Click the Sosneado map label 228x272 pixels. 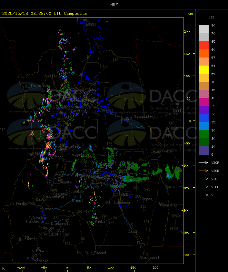(44, 200)
